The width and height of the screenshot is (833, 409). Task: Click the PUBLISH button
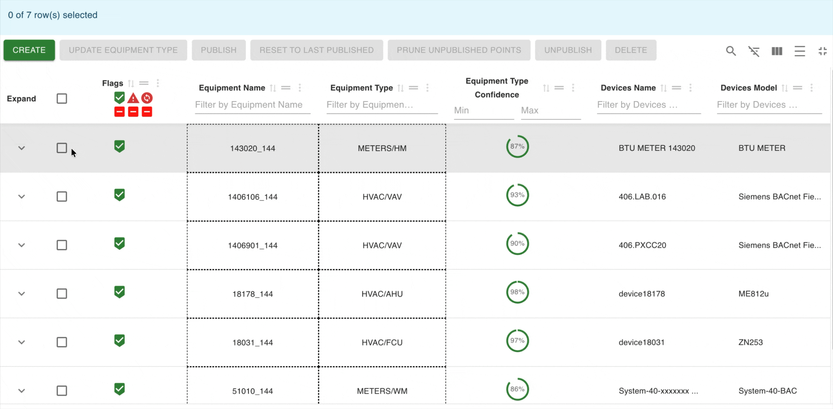pos(219,50)
